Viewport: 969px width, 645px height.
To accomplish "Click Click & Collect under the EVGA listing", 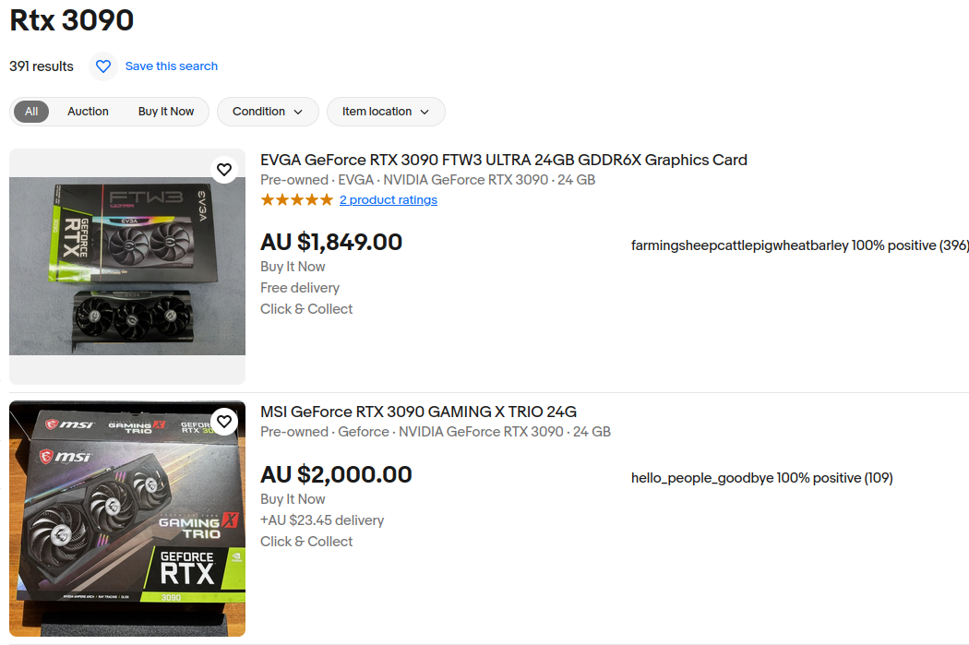I will [x=306, y=309].
